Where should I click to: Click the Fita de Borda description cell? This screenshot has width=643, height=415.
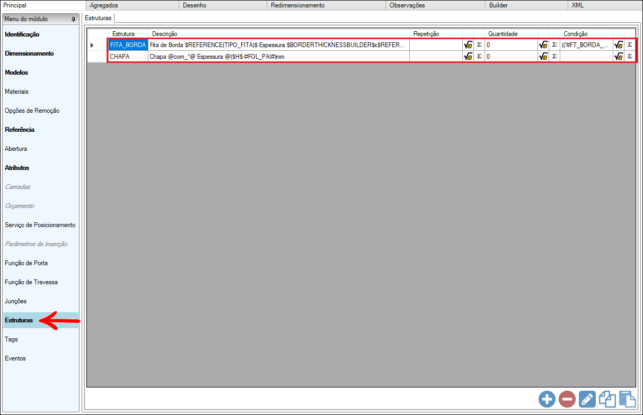click(x=279, y=45)
